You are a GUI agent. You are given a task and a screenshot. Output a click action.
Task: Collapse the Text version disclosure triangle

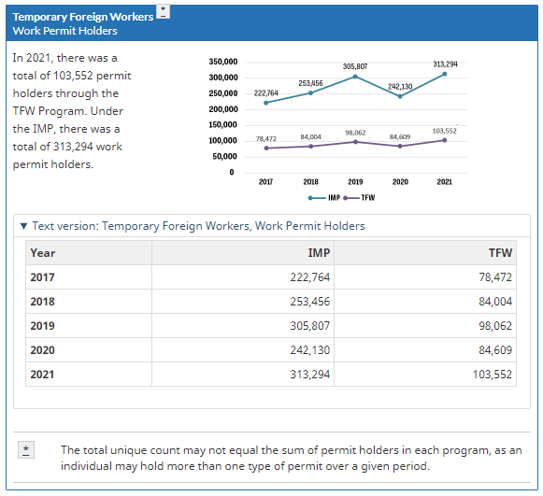23,226
